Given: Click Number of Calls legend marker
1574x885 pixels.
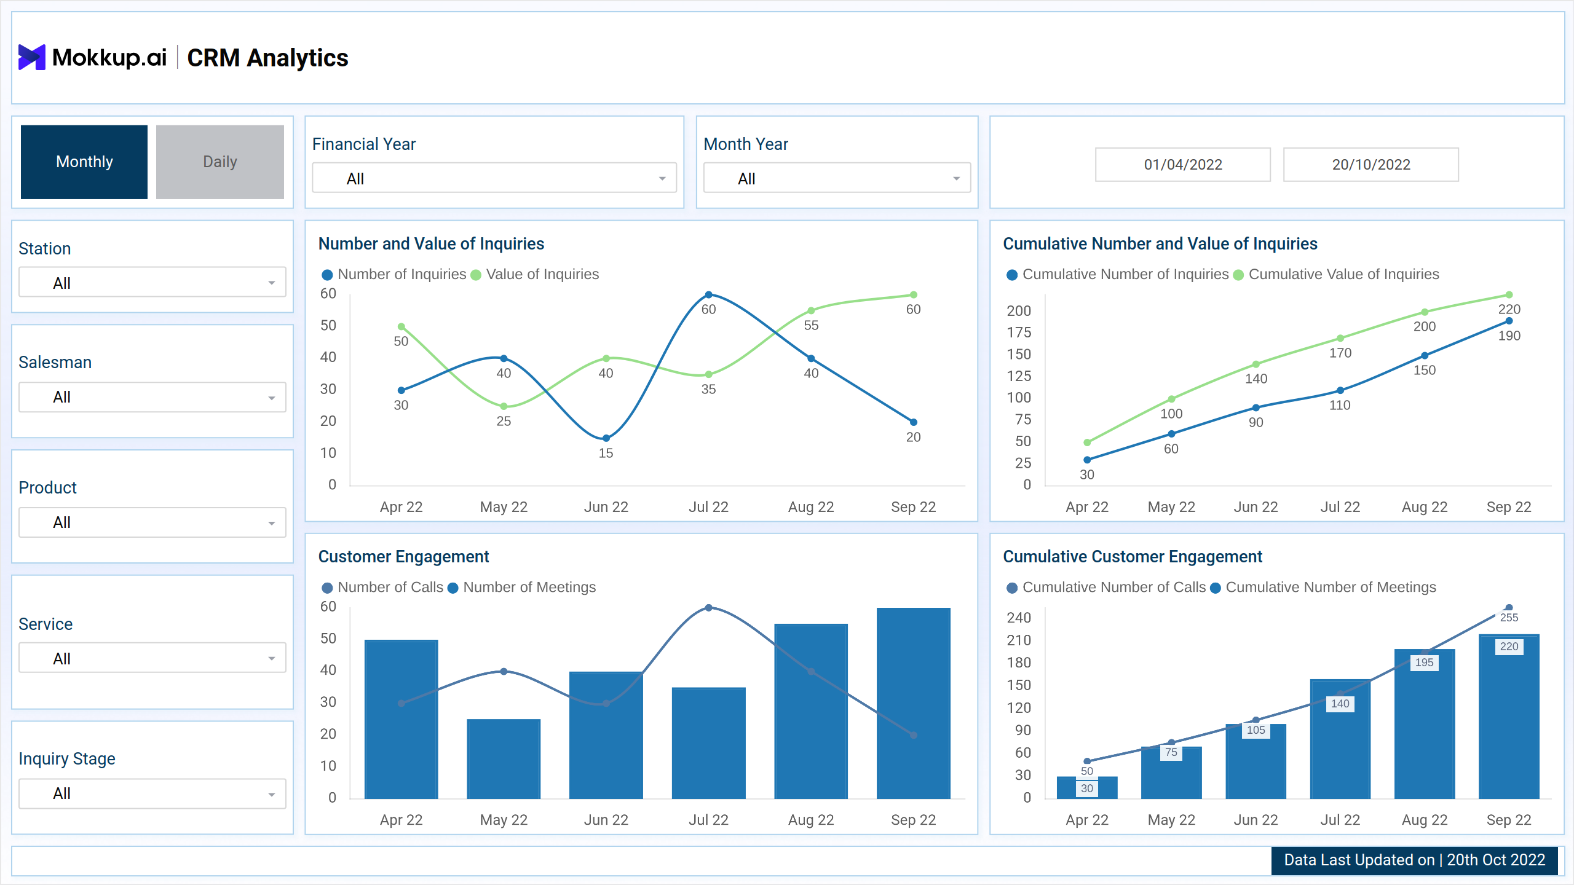Looking at the screenshot, I should click(x=328, y=588).
